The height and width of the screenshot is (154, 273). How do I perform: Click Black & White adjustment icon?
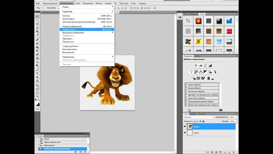(x=205, y=72)
